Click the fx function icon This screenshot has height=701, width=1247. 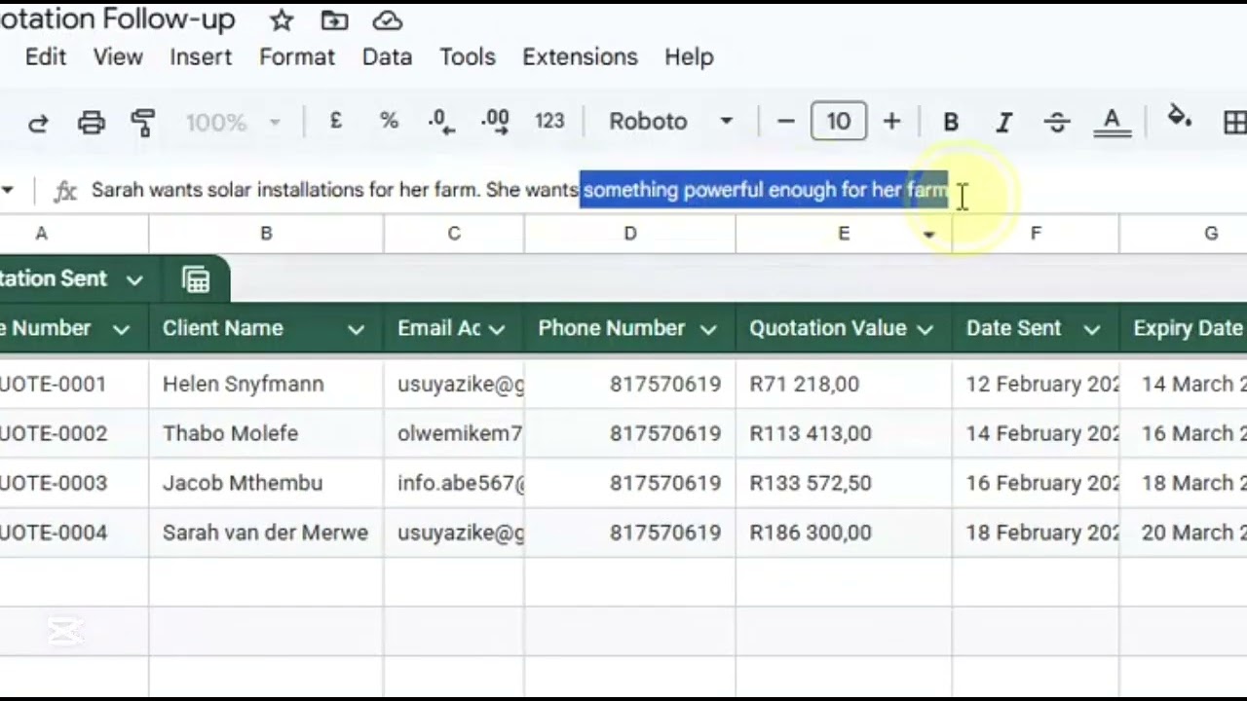tap(65, 191)
